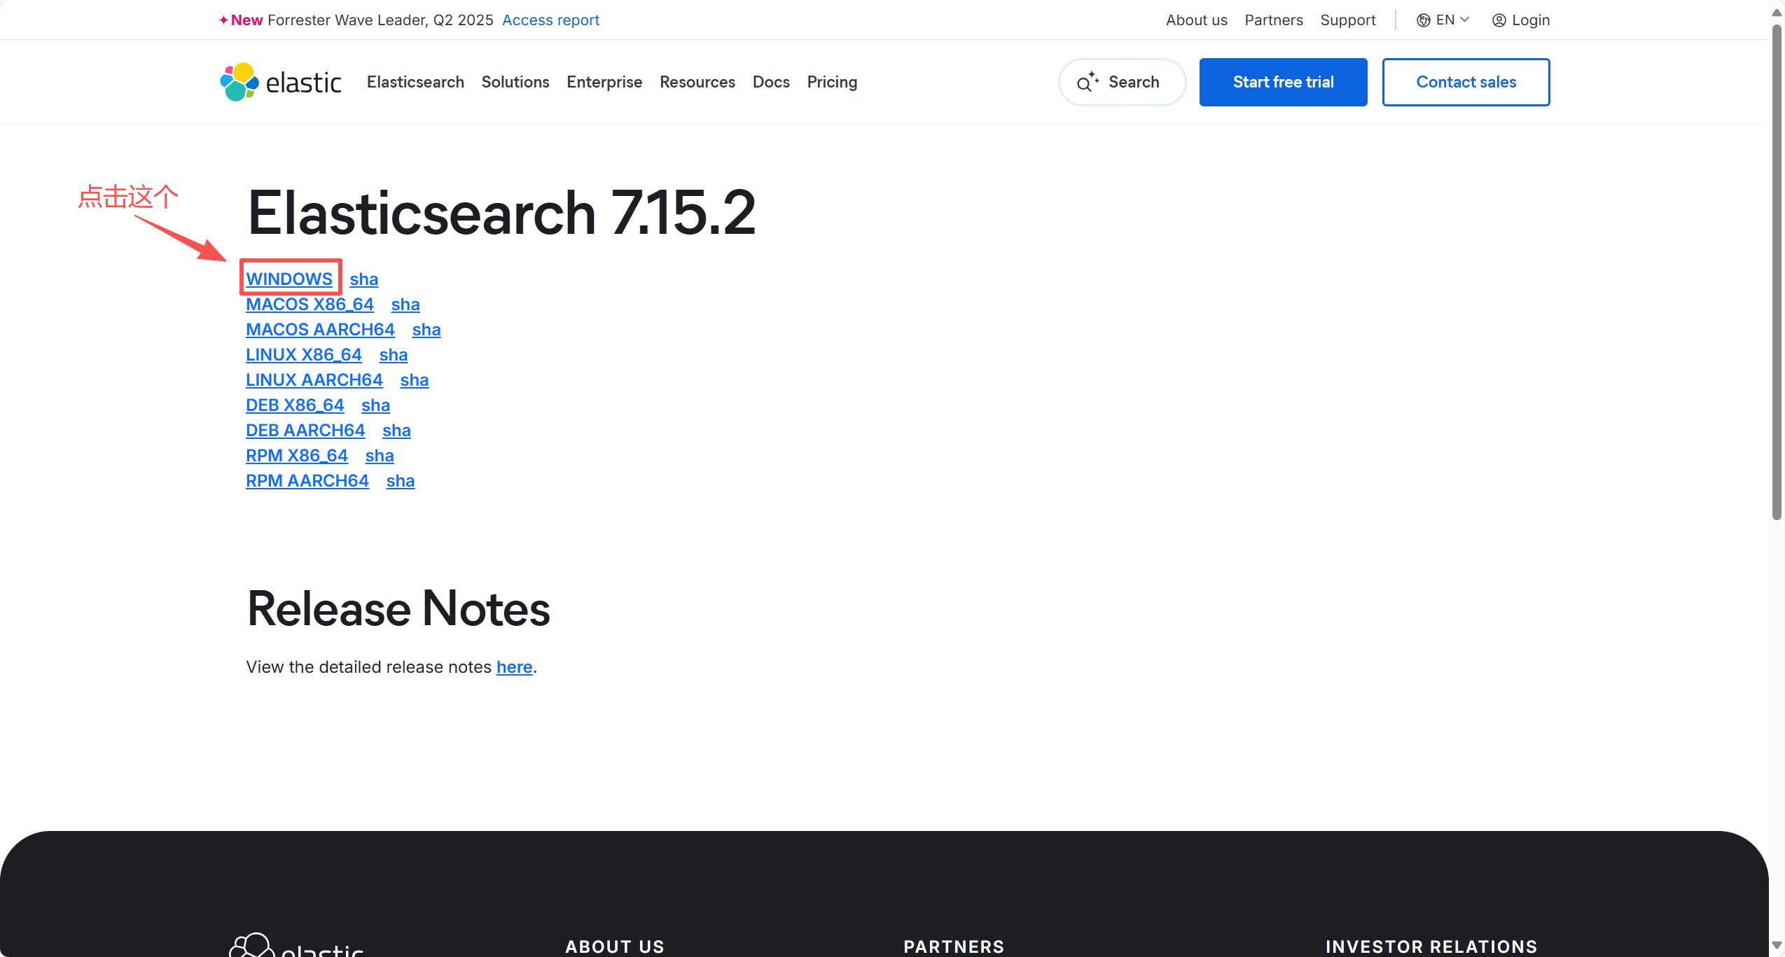Open the Elasticsearch navigation menu
Image resolution: width=1785 pixels, height=957 pixels.
point(415,82)
